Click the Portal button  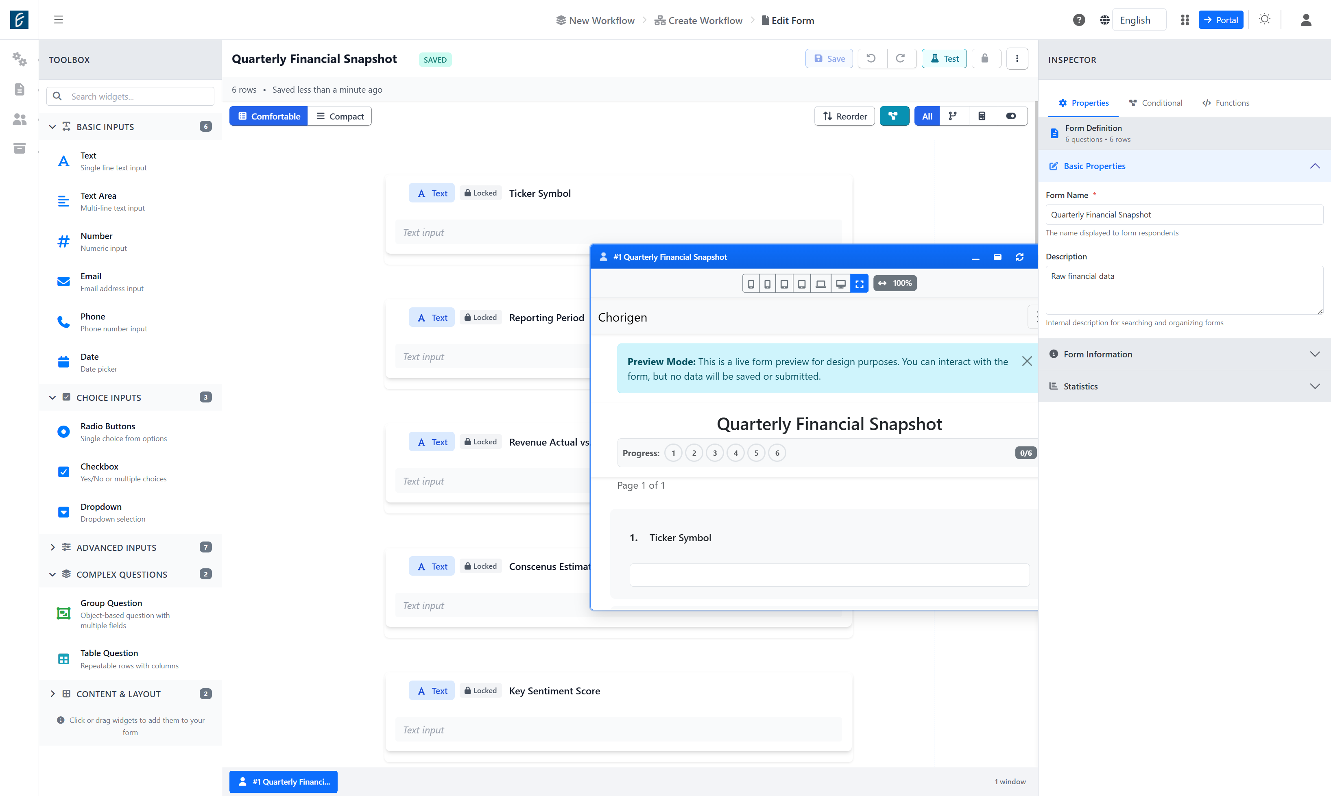1220,20
